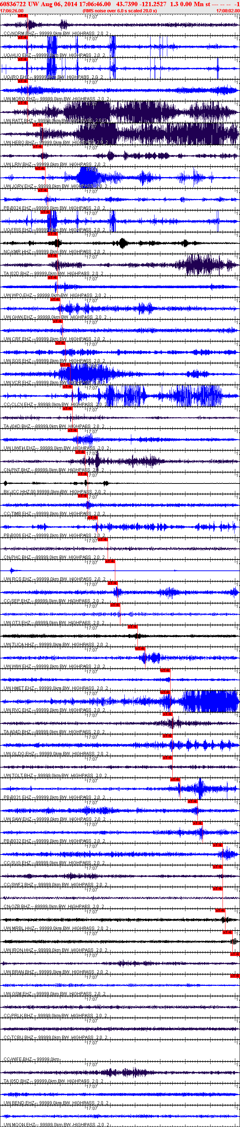Click the RMS noise scaling note
The width and height of the screenshot is (240, 1127).
pos(120,11)
